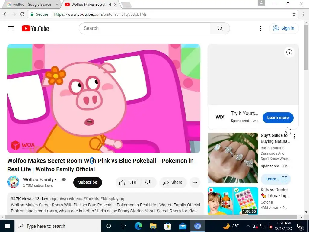The width and height of the screenshot is (309, 232).
Task: Click the Chrome profile icon
Action: 261,3
